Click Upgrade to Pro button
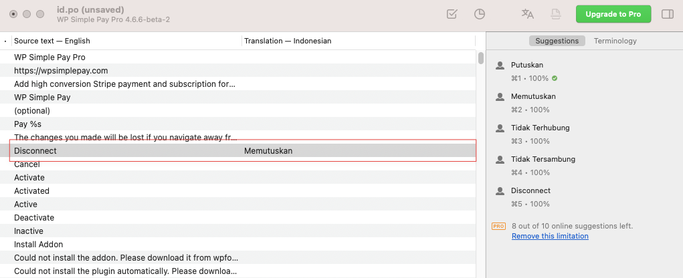Viewport: 683px width, 278px height. pos(613,14)
